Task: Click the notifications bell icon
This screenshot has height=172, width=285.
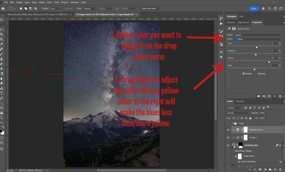Action: [263, 9]
